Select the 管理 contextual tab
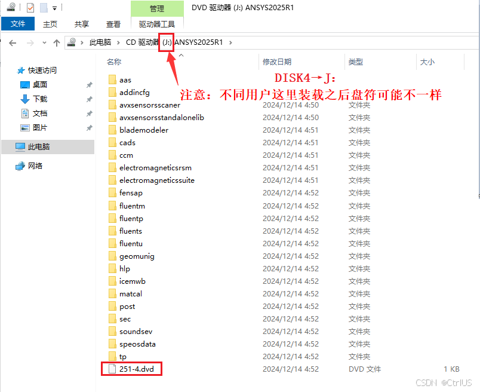This screenshot has height=392, width=480. (x=157, y=8)
